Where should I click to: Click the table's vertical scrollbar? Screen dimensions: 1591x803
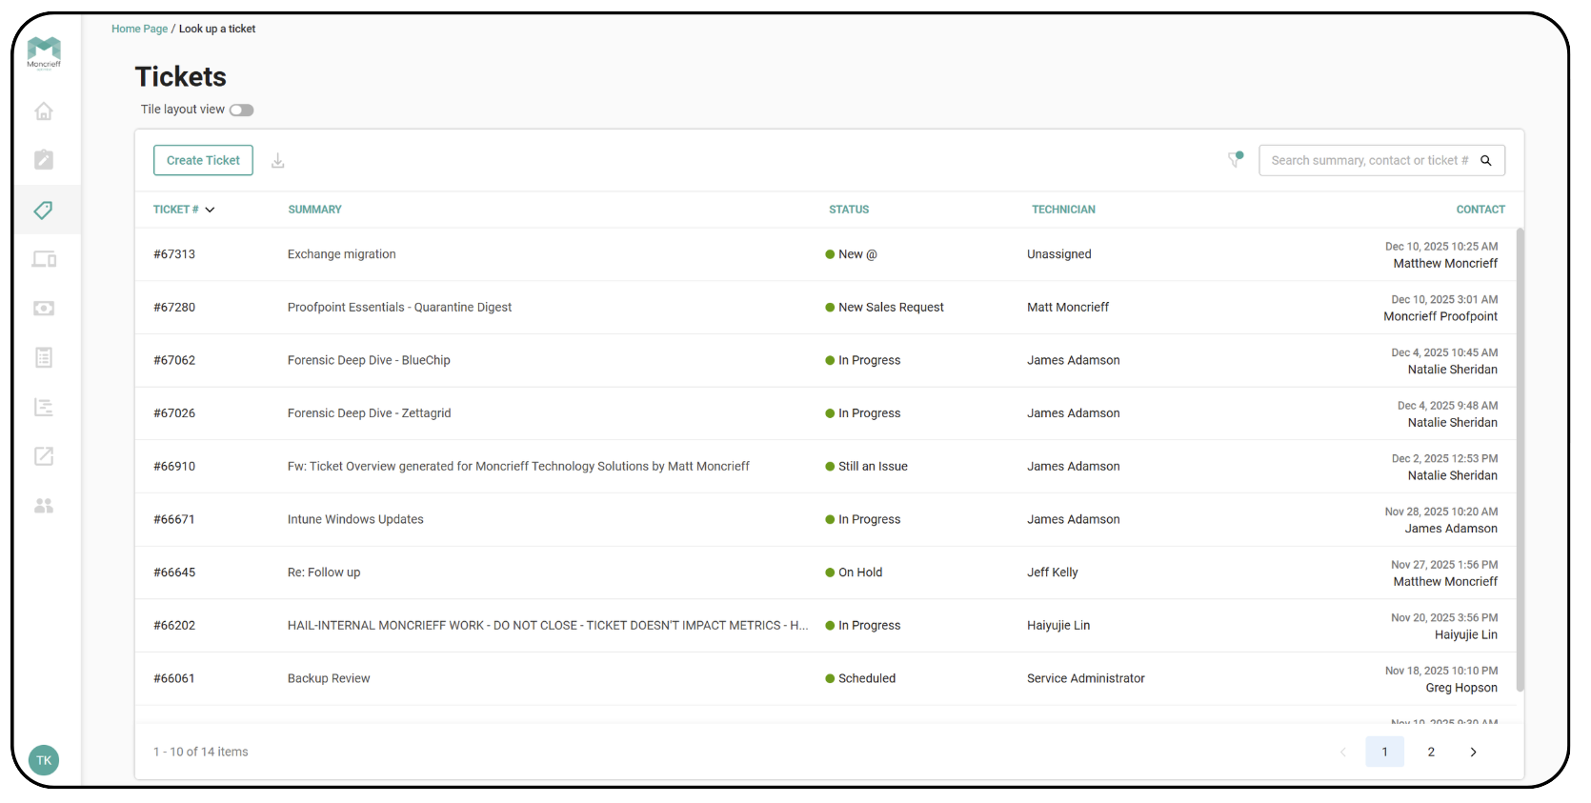pyautogui.click(x=1520, y=457)
